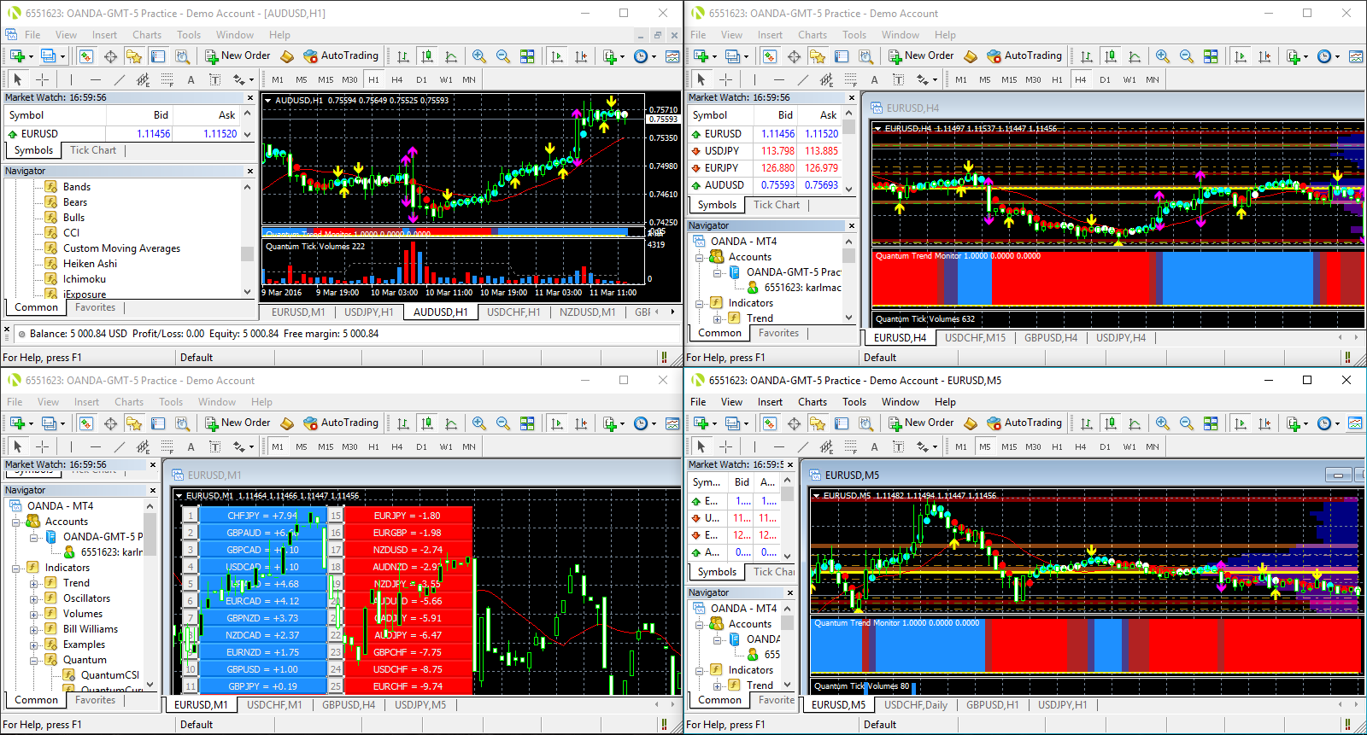Viewport: 1367px width, 735px height.
Task: Switch to bar chart in the AUDUSD,H1 window
Action: tap(403, 56)
